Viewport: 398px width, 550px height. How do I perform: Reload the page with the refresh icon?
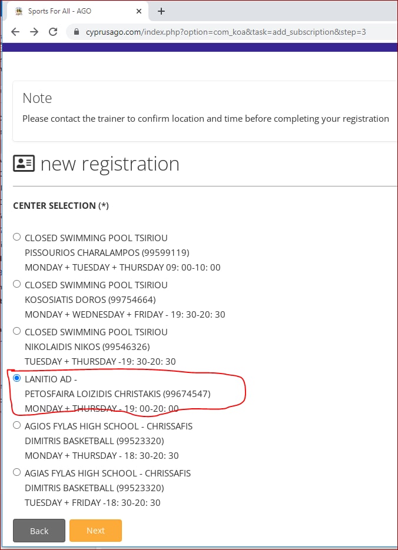[53, 32]
